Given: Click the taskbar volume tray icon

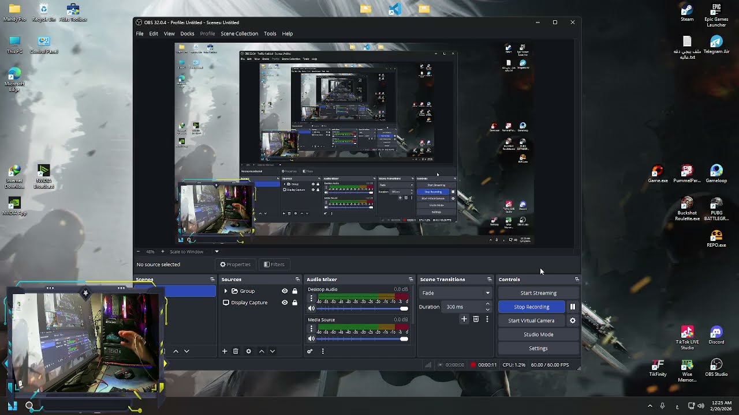Looking at the screenshot, I should click(x=701, y=406).
